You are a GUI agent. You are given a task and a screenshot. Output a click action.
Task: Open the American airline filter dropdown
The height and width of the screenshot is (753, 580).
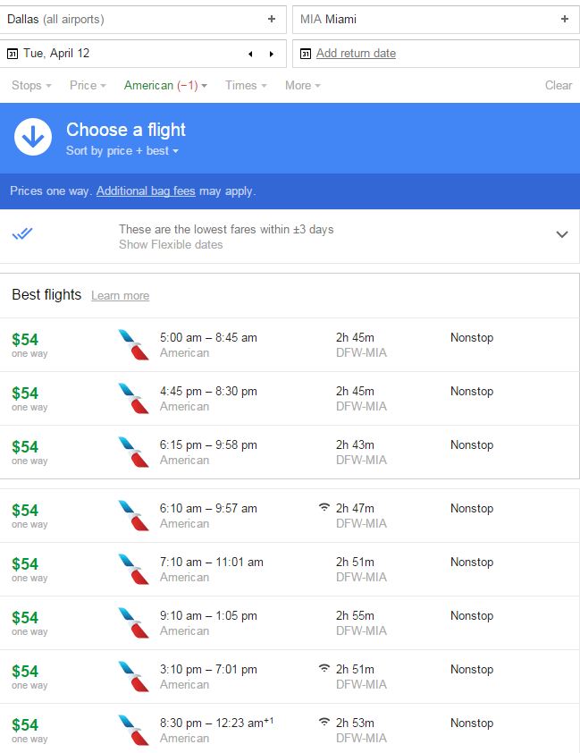click(165, 86)
